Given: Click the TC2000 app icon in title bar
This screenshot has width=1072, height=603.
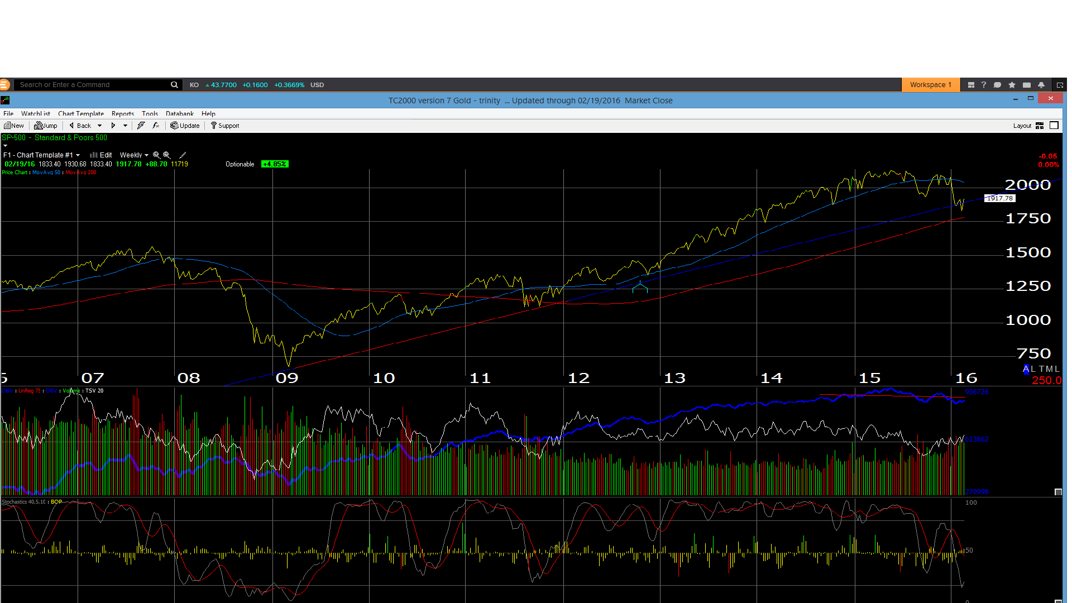Looking at the screenshot, I should coord(5,100).
